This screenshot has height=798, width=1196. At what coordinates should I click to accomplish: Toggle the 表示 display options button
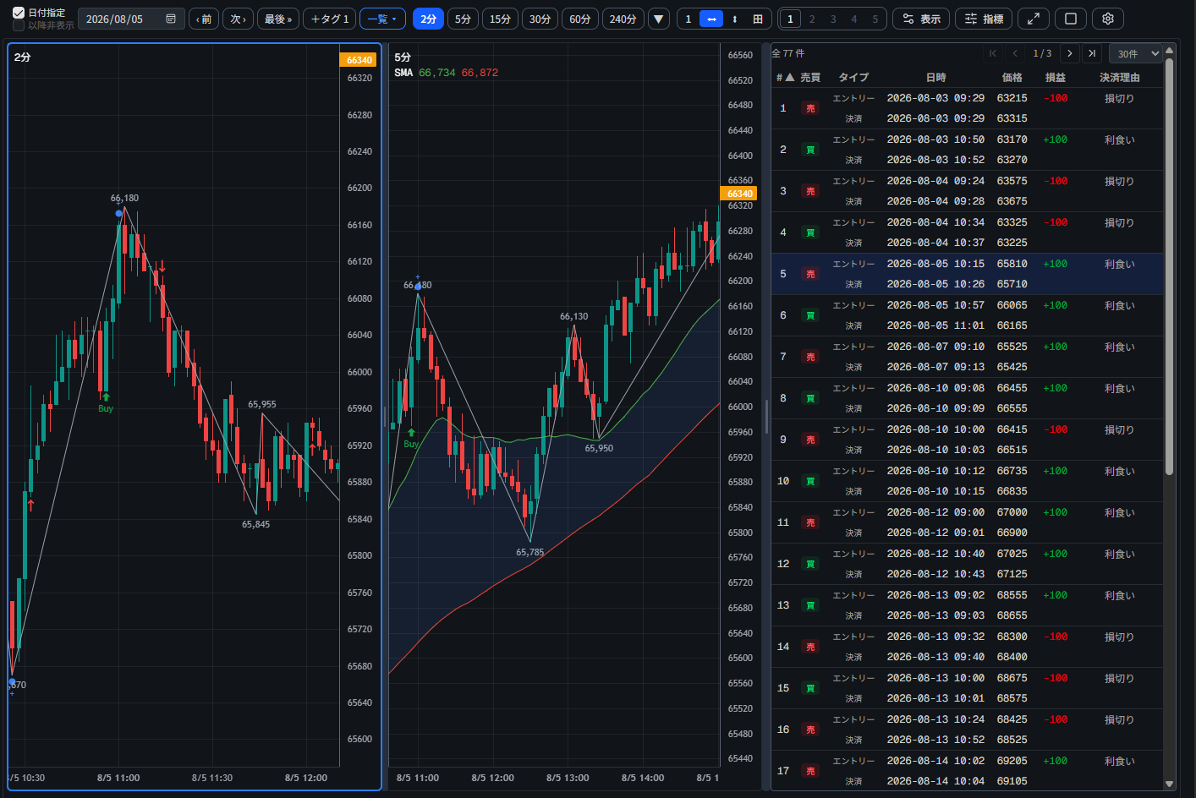(922, 19)
